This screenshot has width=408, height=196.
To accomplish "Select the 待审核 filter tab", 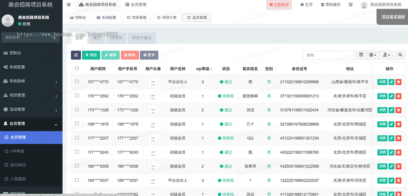I will point(116,38).
